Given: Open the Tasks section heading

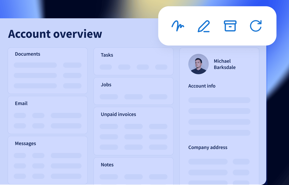Looking at the screenshot, I should point(107,55).
